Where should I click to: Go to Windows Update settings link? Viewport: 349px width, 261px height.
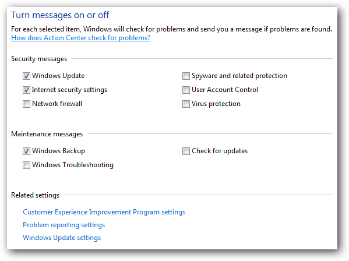click(x=62, y=238)
